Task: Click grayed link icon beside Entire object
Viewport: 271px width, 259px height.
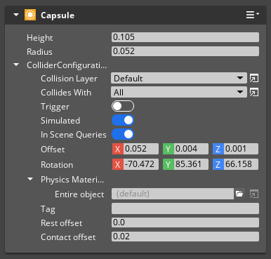Action: point(254,194)
